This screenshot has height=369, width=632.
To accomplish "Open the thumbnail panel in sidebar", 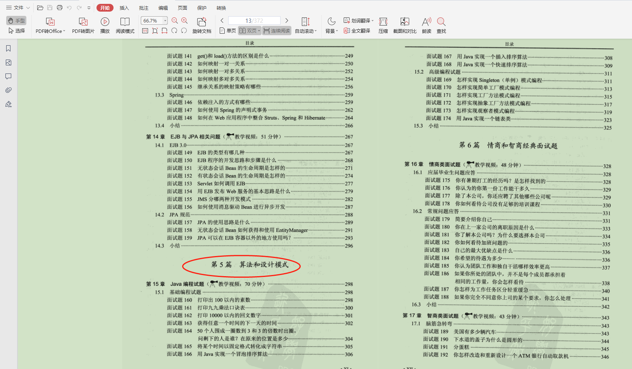I will [x=9, y=62].
